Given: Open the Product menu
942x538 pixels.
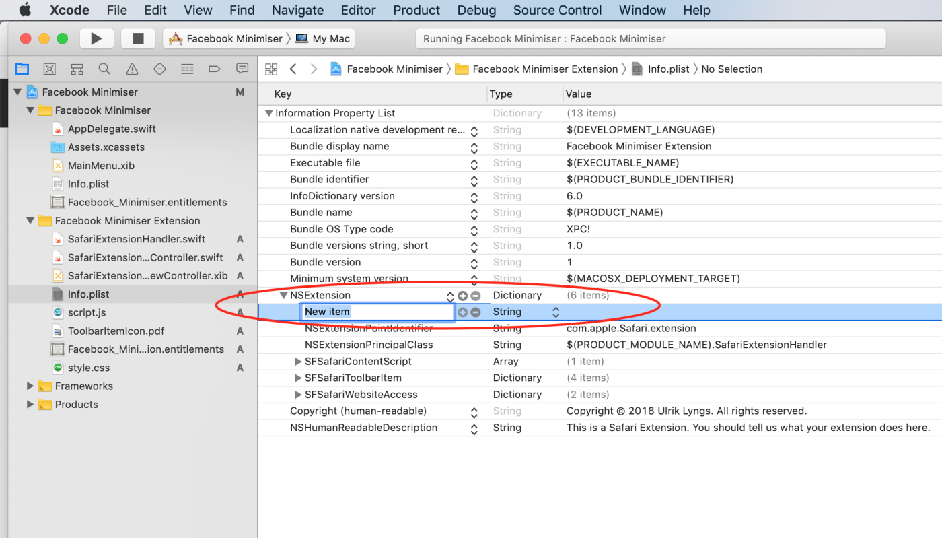Looking at the screenshot, I should click(x=416, y=10).
